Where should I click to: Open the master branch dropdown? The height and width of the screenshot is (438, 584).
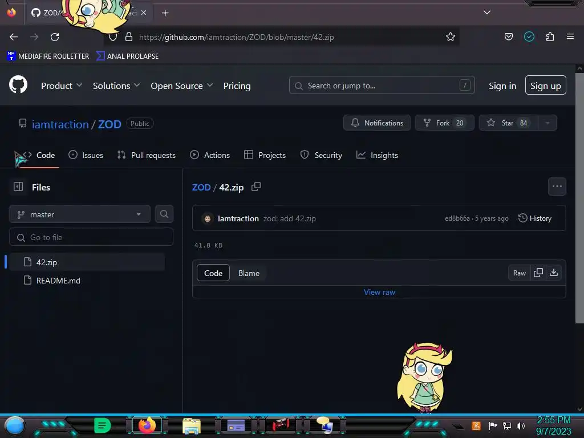point(80,214)
